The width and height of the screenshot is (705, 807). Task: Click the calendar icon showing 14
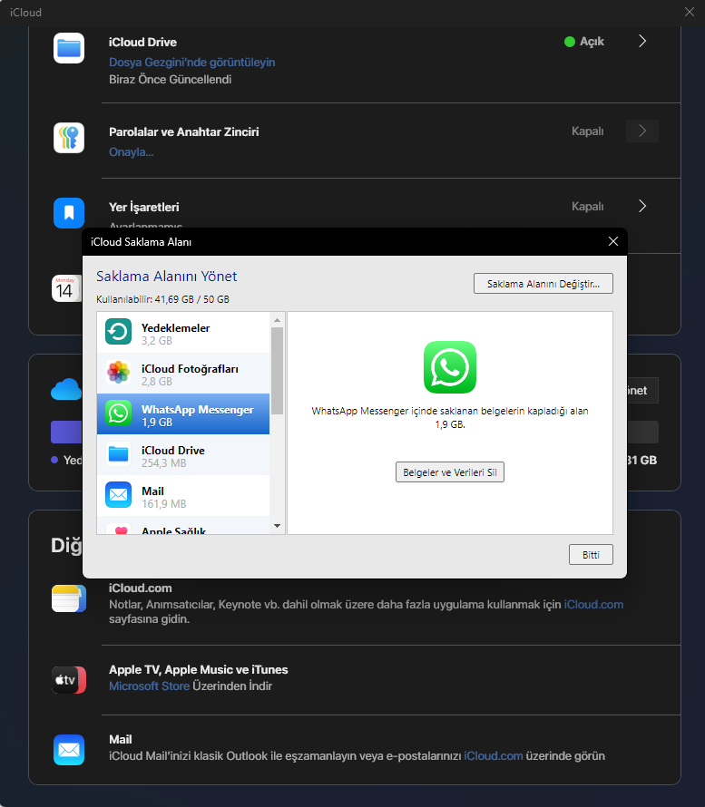(66, 288)
